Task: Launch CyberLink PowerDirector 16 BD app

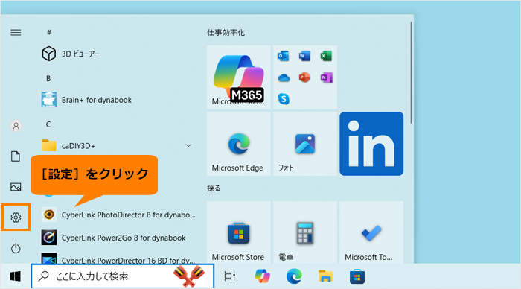Action: point(118,258)
